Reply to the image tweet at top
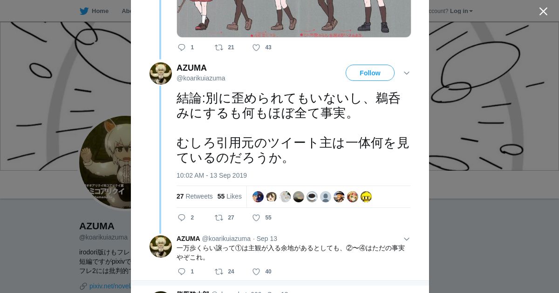Screen dimensions: 559x293 (x=182, y=47)
